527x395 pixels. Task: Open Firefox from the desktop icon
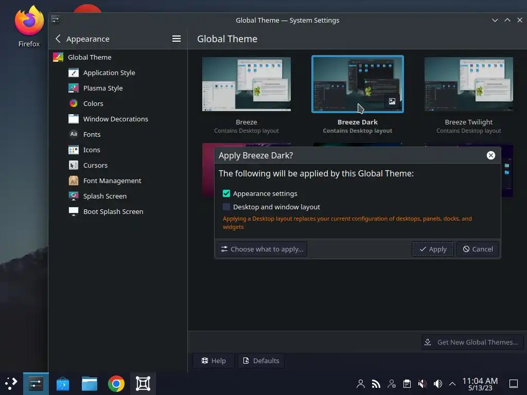click(x=29, y=27)
